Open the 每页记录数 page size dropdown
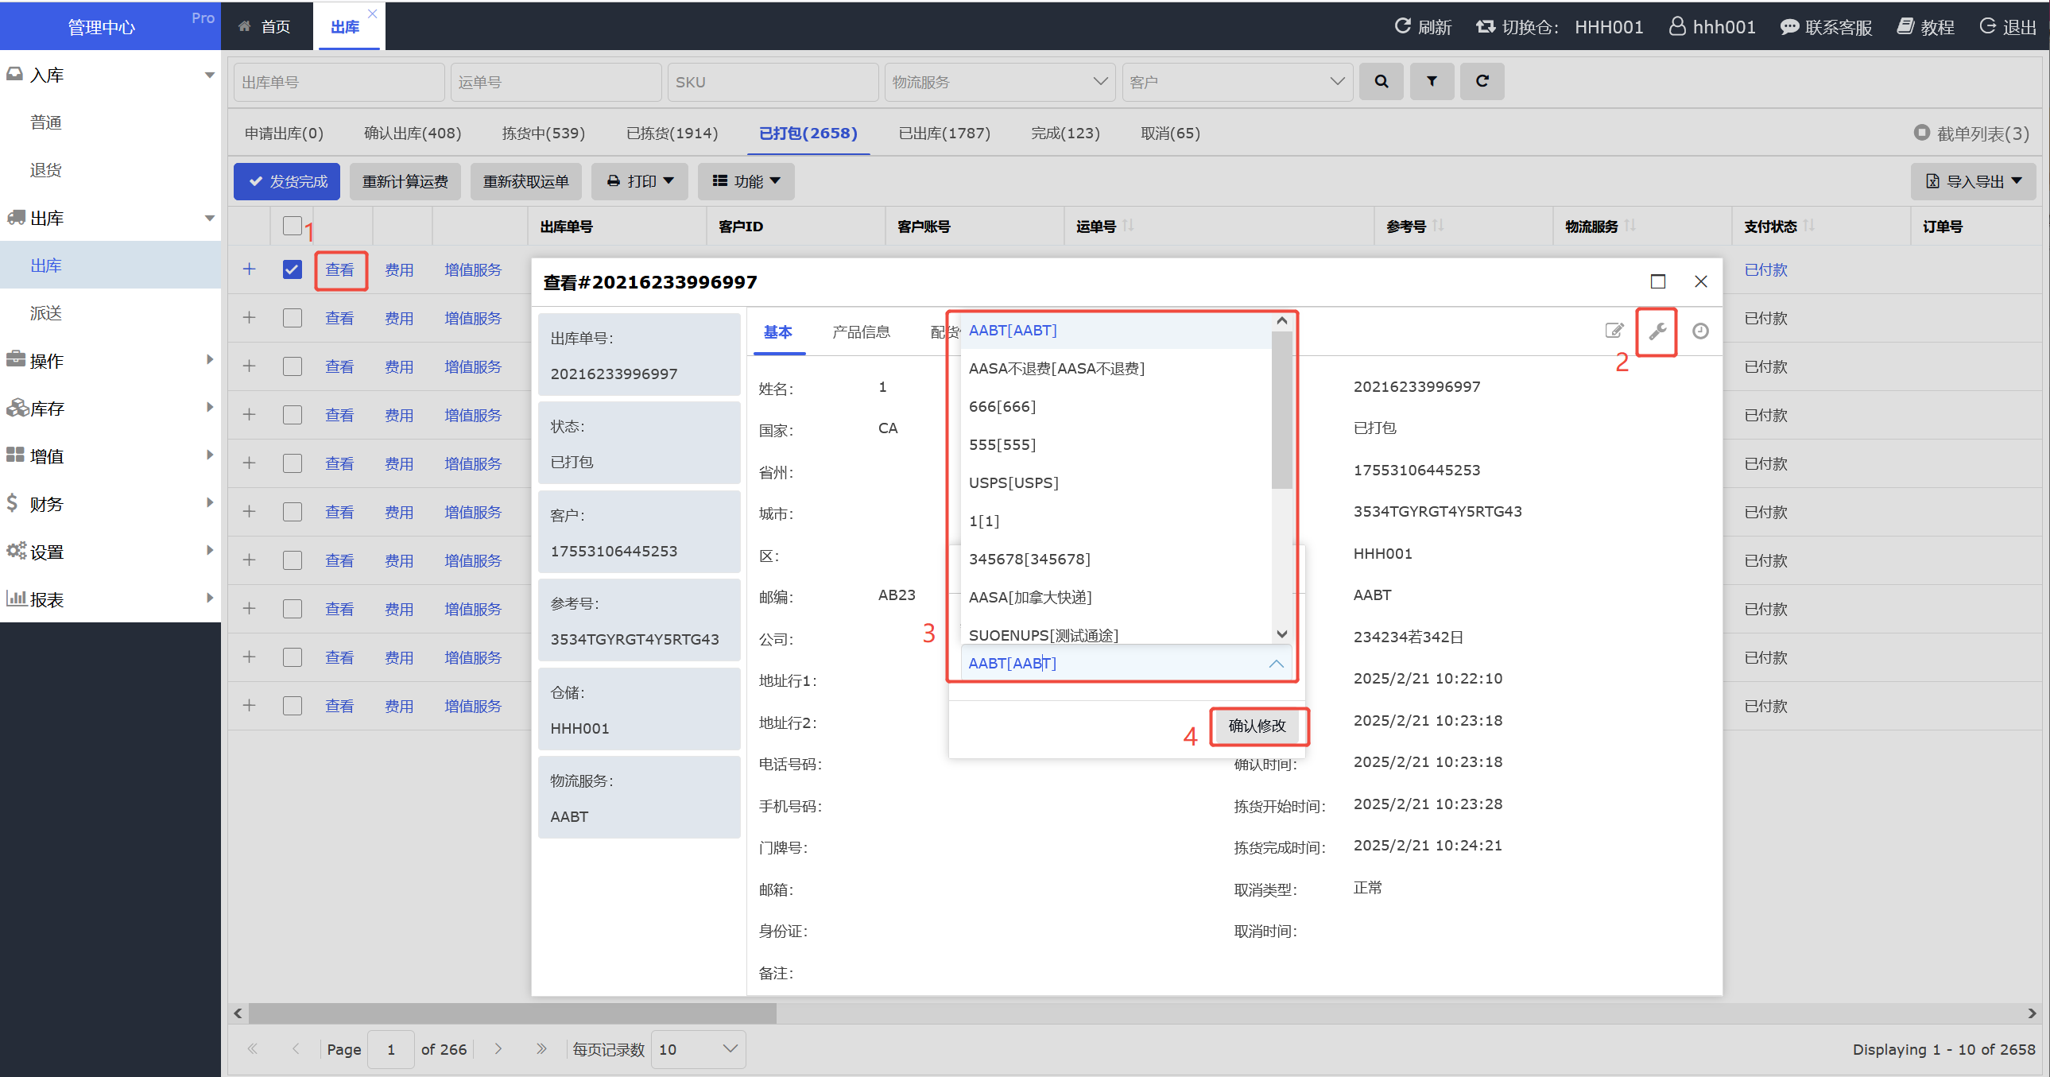The image size is (2050, 1077). (x=698, y=1049)
